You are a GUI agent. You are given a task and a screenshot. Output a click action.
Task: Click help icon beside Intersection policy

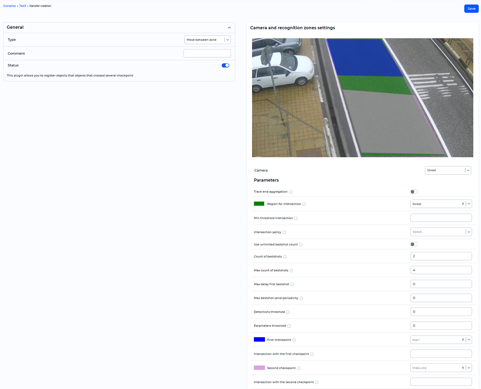click(284, 232)
